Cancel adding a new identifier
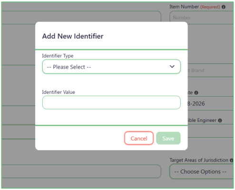Screen dimensions: 235x190 [139, 138]
